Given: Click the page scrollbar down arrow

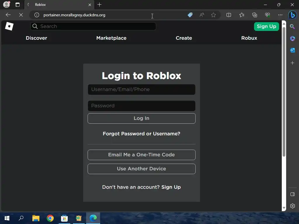Looking at the screenshot, I should [x=284, y=208].
